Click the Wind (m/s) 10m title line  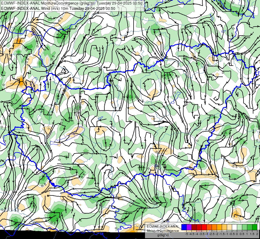(x=58, y=8)
